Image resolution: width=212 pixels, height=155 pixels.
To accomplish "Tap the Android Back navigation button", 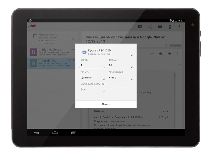I will (37, 133).
